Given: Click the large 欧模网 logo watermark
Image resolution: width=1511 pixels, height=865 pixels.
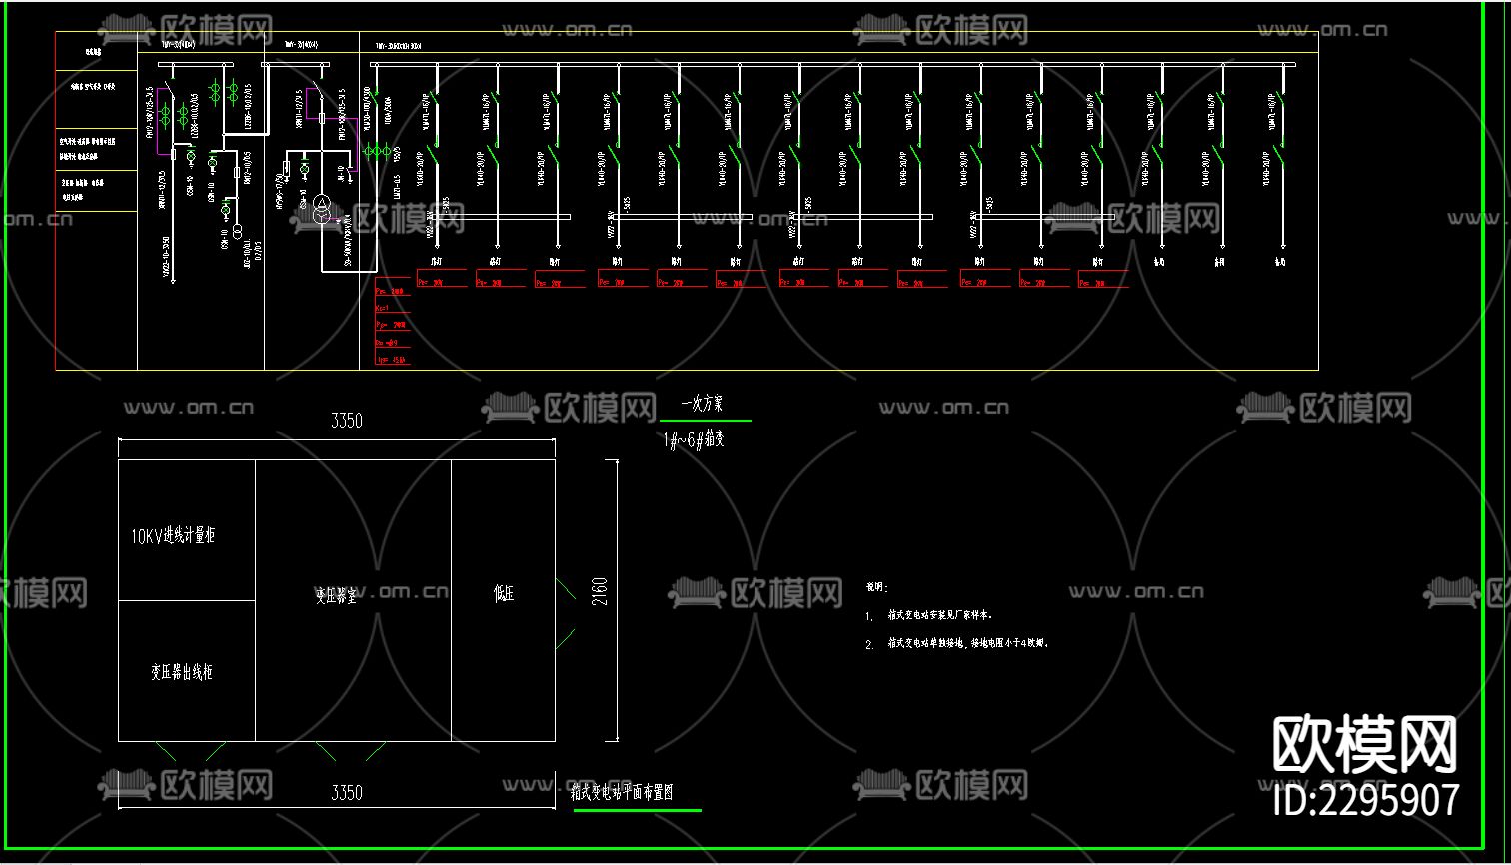Looking at the screenshot, I should click(1364, 745).
